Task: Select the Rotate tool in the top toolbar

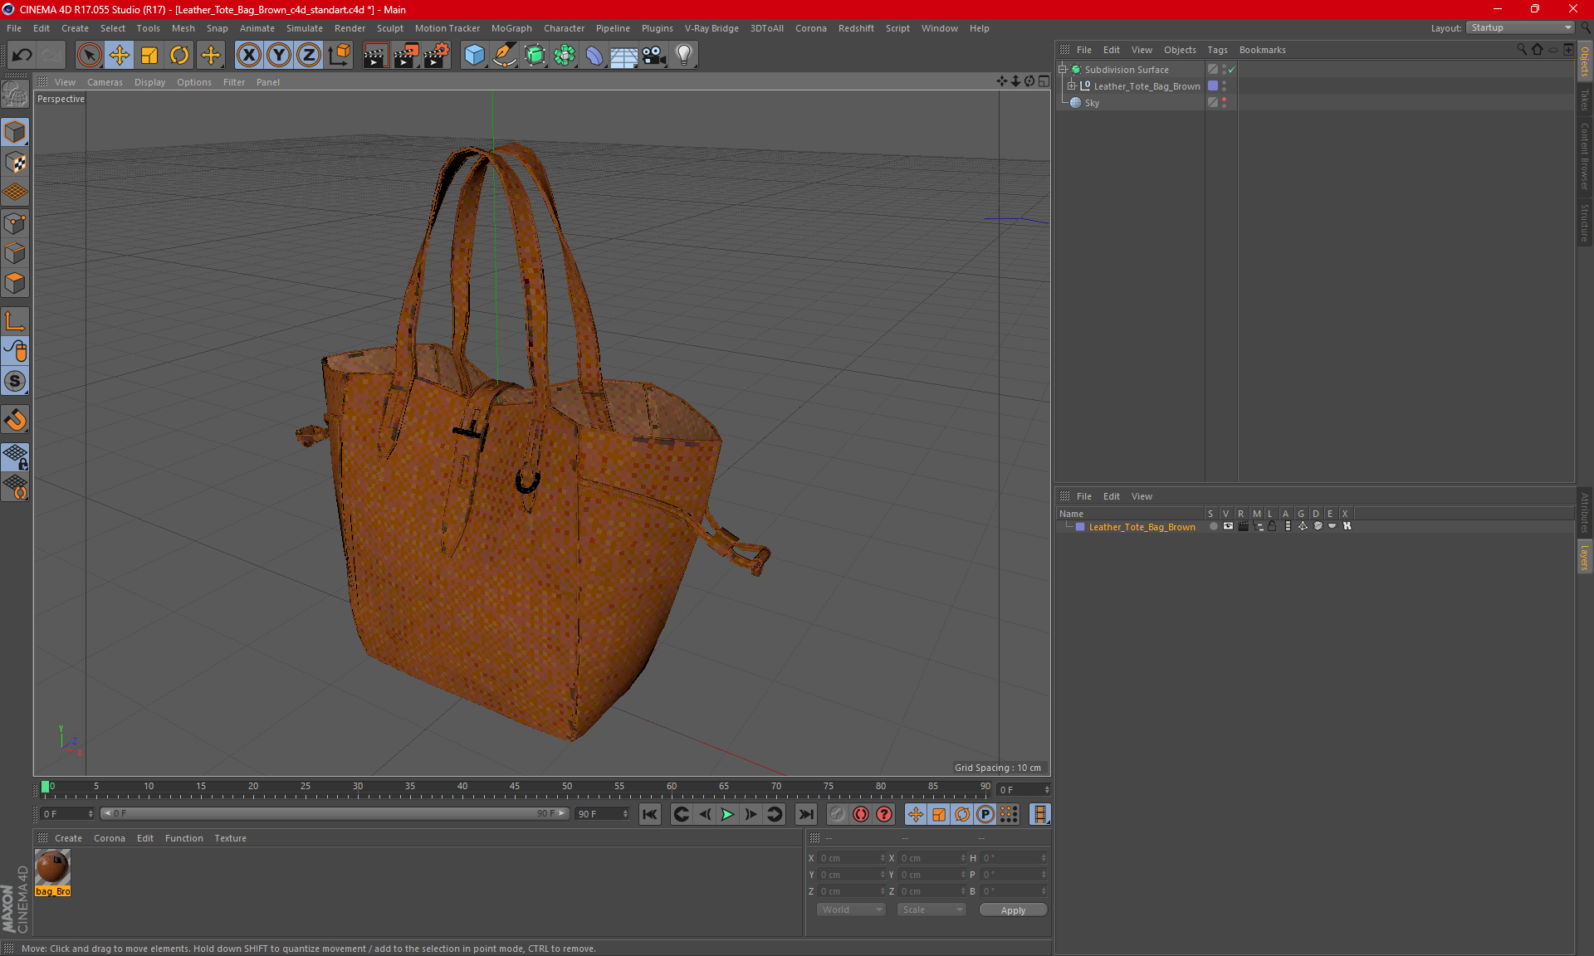Action: tap(179, 55)
